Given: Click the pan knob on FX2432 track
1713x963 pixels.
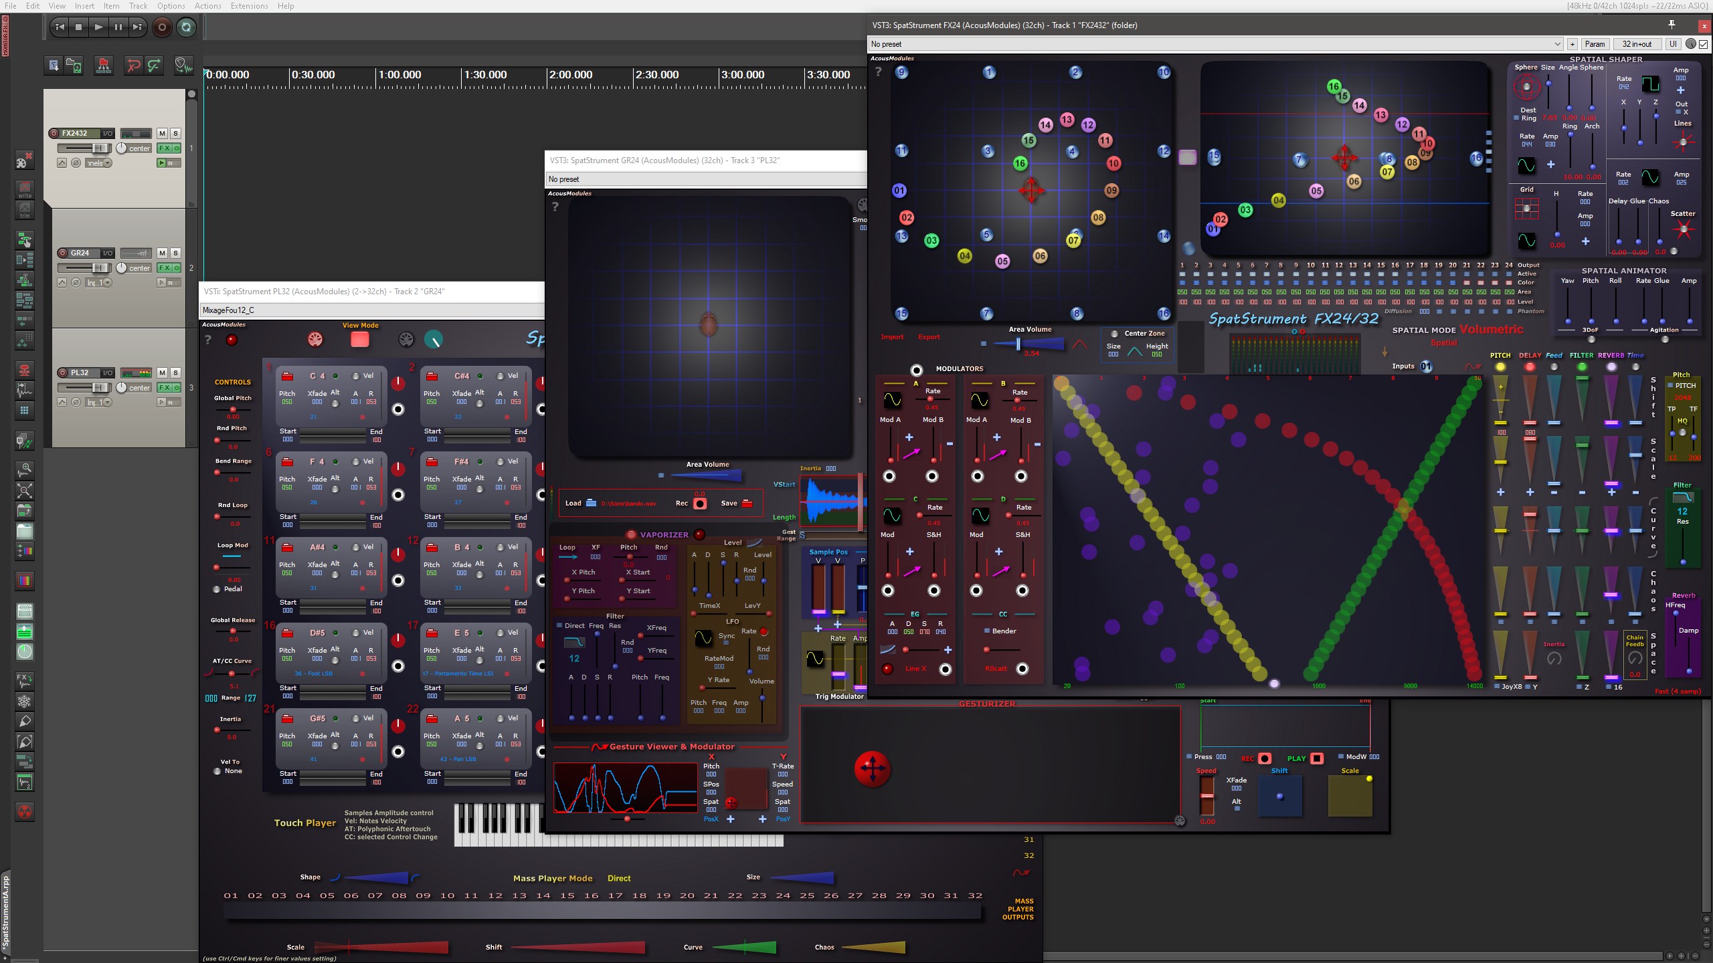Looking at the screenshot, I should [121, 148].
